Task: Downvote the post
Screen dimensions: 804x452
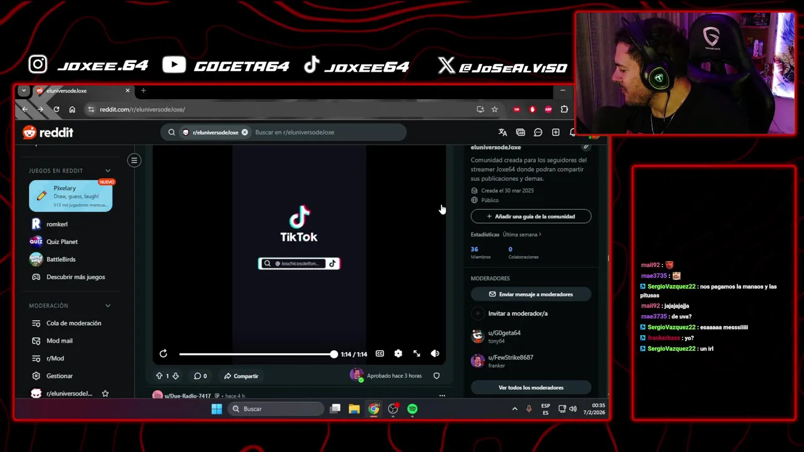Action: 175,376
